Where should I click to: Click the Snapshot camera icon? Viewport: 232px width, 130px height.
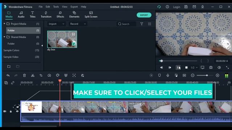(x=211, y=68)
